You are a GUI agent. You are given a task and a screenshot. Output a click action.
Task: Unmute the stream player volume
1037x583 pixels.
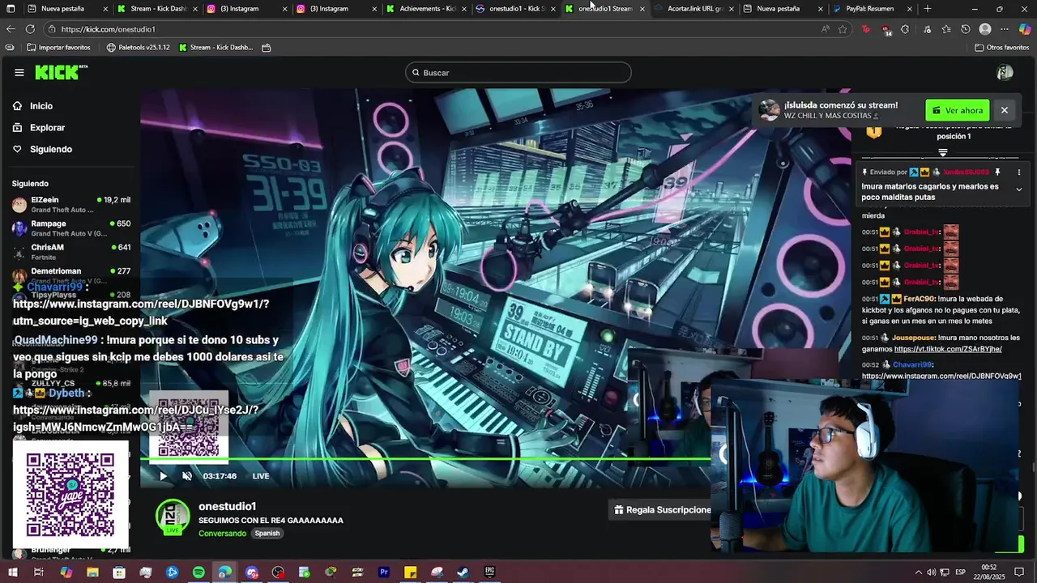tap(187, 476)
